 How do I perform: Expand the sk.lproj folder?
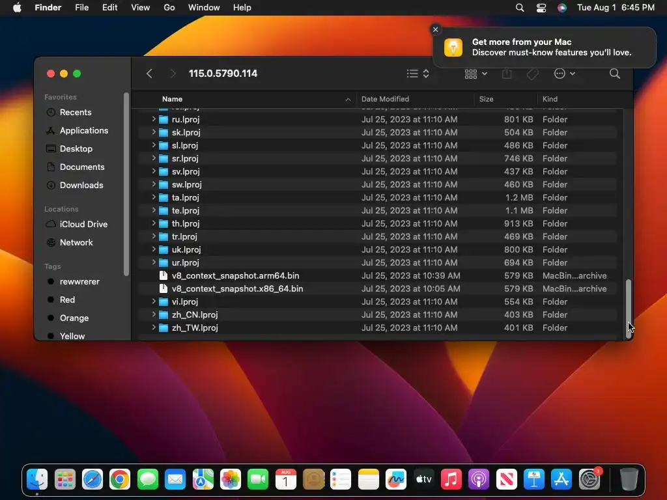154,132
